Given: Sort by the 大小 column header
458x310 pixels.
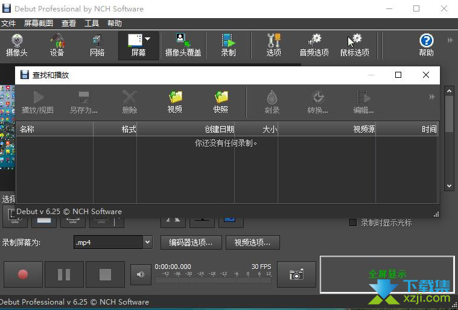Looking at the screenshot, I should tap(256, 129).
